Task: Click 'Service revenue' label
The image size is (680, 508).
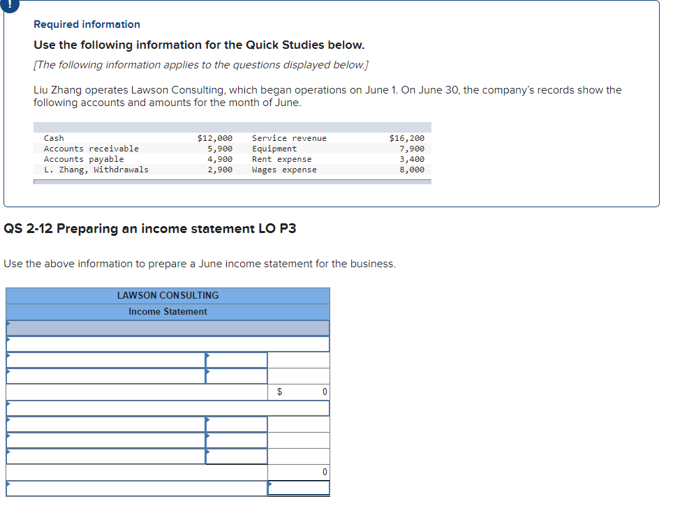Action: [x=289, y=138]
